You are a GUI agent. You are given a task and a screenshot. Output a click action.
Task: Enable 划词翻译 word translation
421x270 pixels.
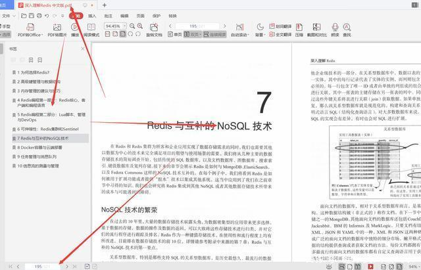[x=280, y=26]
